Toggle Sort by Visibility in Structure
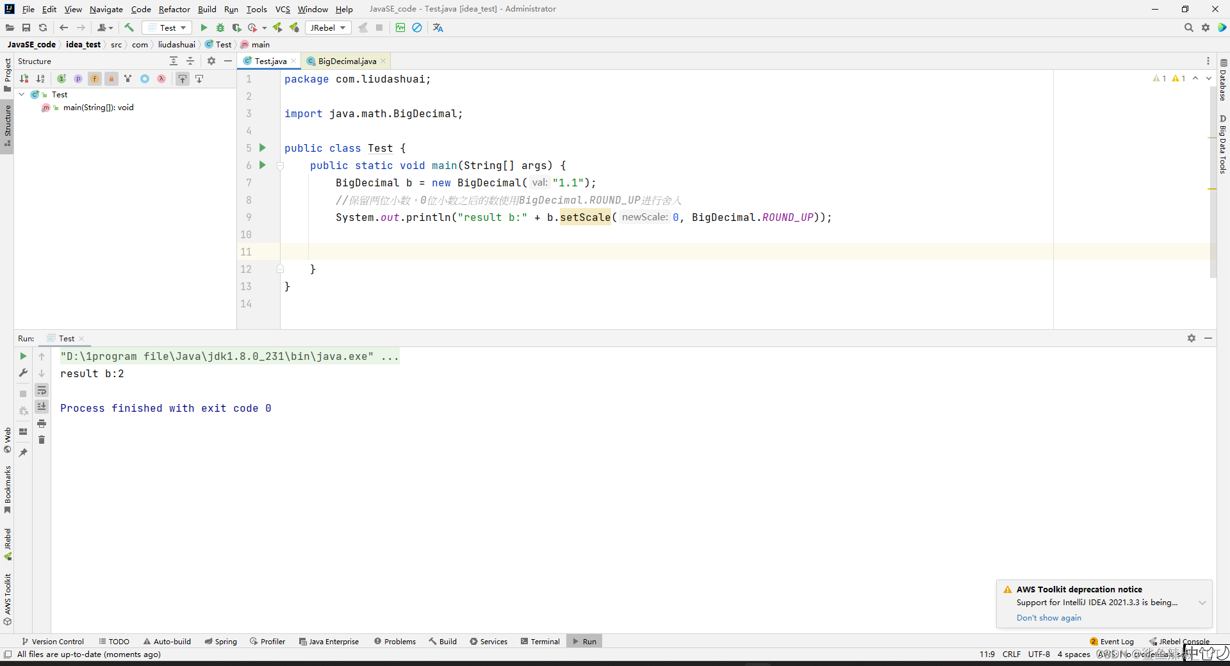The image size is (1230, 666). tap(24, 79)
